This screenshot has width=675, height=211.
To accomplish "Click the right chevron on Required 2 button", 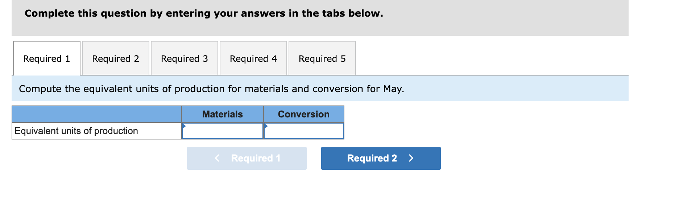I will [x=411, y=158].
